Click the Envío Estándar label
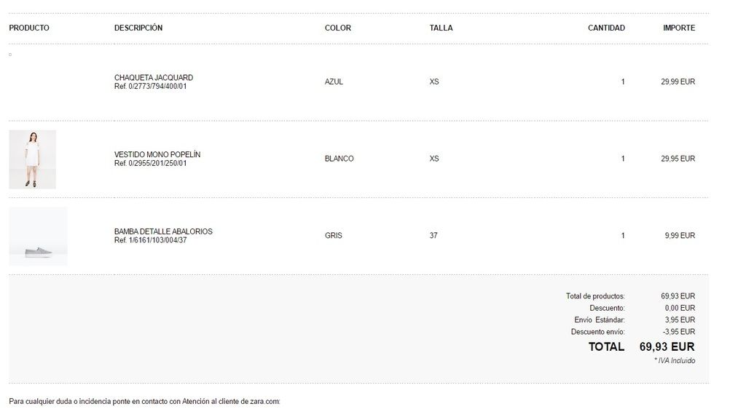746x409 pixels. (x=599, y=320)
